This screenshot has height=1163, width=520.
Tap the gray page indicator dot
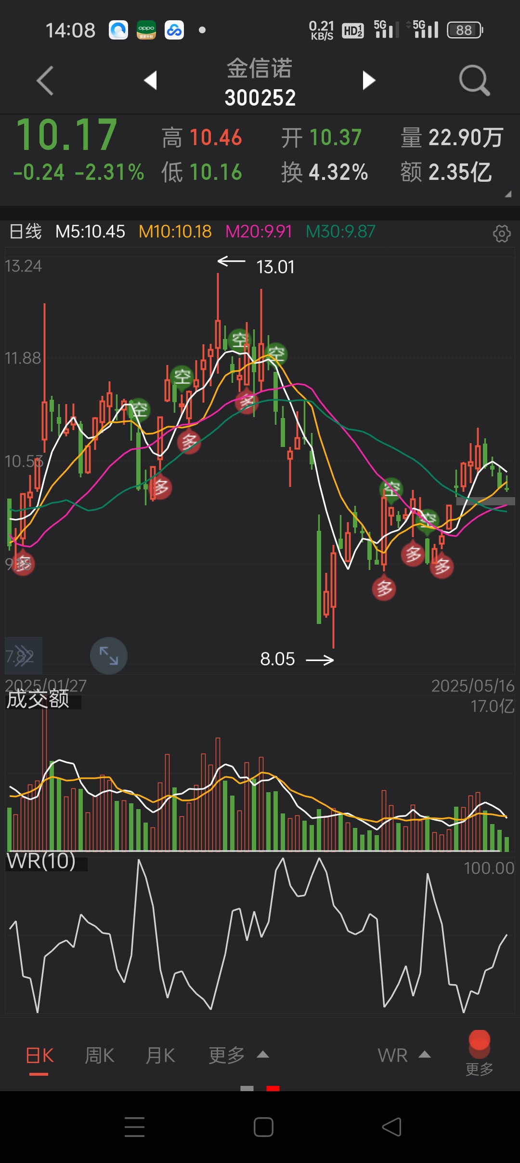point(247,1088)
